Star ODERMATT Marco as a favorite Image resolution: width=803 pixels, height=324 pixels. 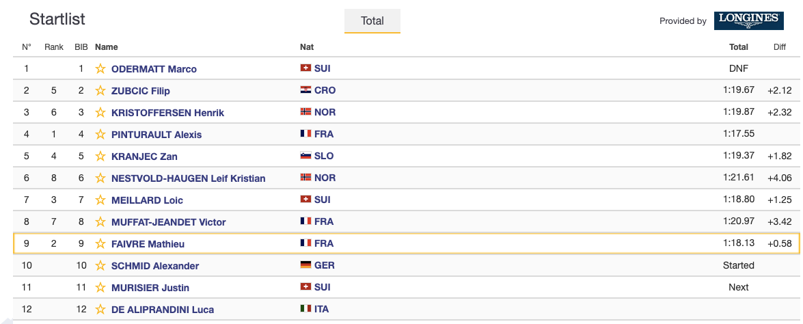coord(100,68)
